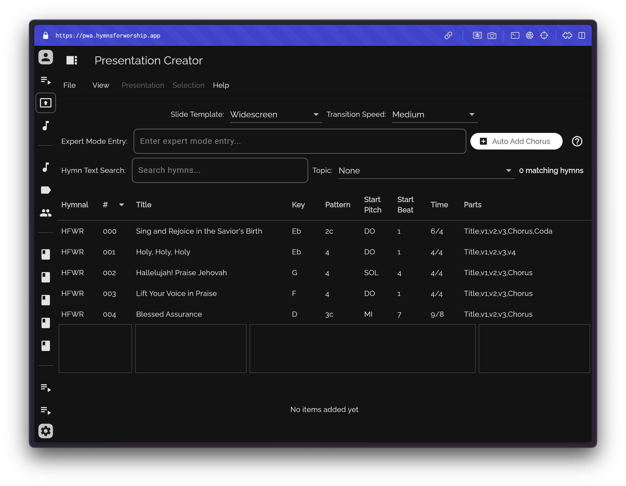Click the image icon left of the camera icon
The image size is (626, 486).
click(x=477, y=36)
